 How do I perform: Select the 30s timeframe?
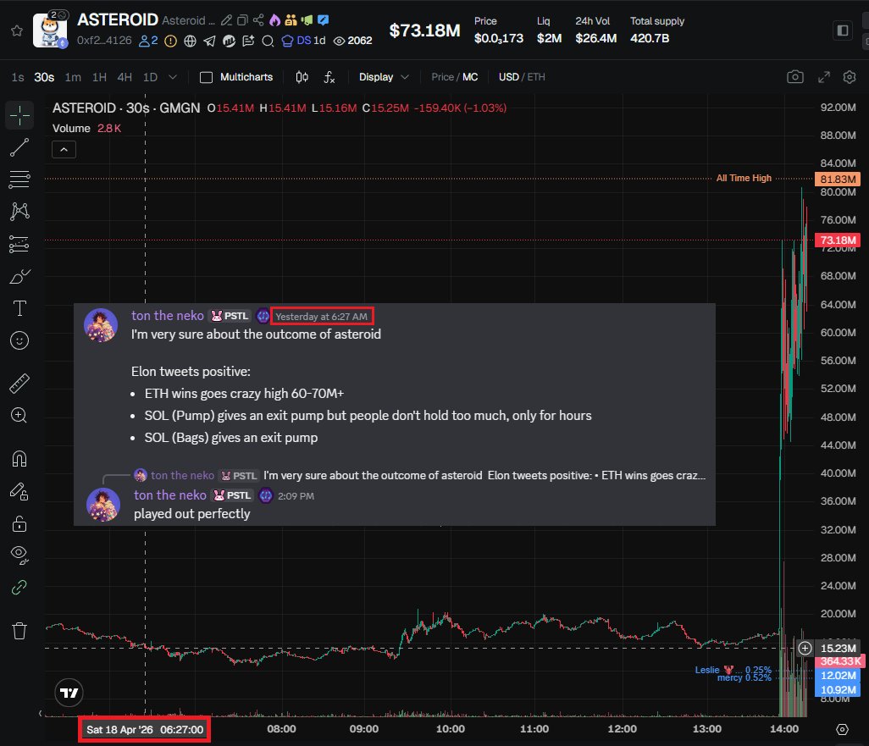coord(44,77)
